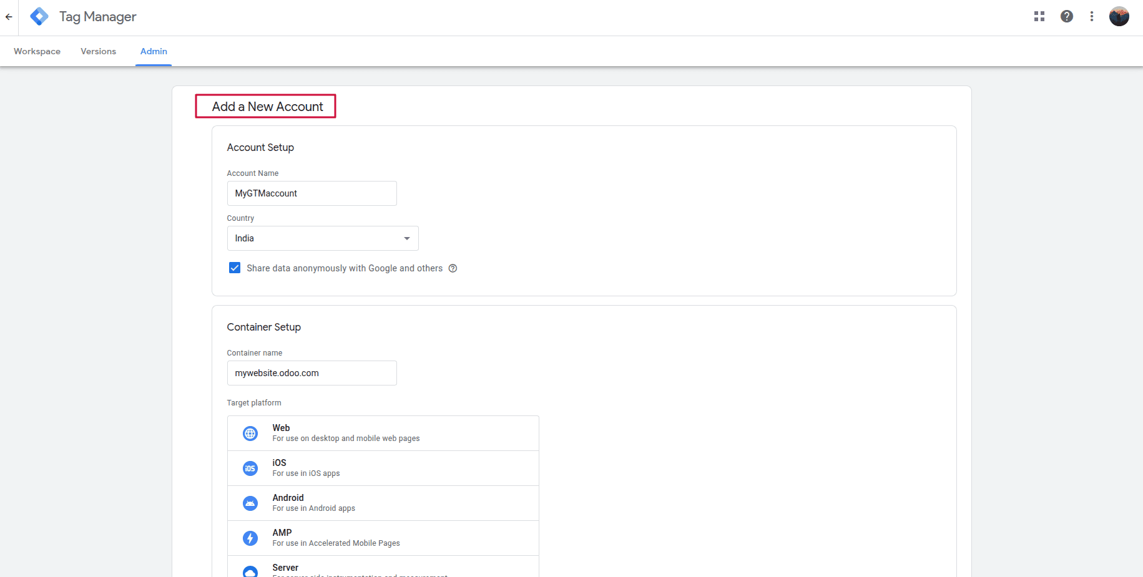Switch to the Workspace tab
The width and height of the screenshot is (1143, 577).
(x=37, y=51)
